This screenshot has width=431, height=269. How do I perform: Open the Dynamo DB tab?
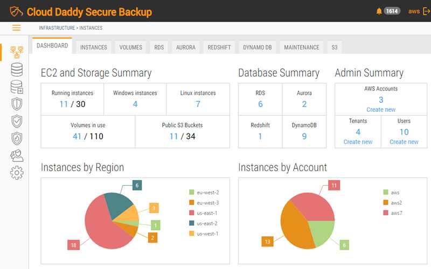click(258, 47)
